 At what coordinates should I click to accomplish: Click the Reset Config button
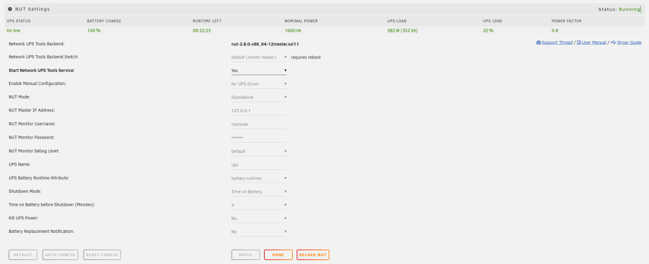tap(102, 255)
